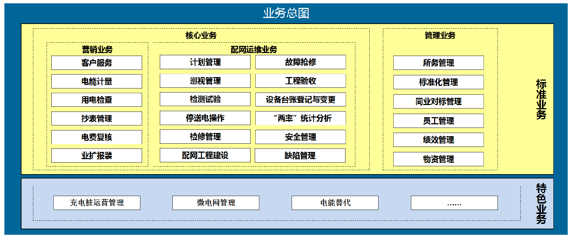Viewport: 572px width, 239px height.
Task: Click the 客户服务 box
Action: click(97, 63)
